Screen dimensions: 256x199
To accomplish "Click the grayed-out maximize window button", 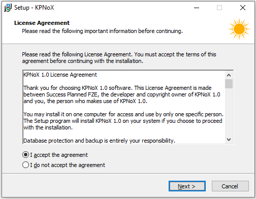I will click(219, 8).
